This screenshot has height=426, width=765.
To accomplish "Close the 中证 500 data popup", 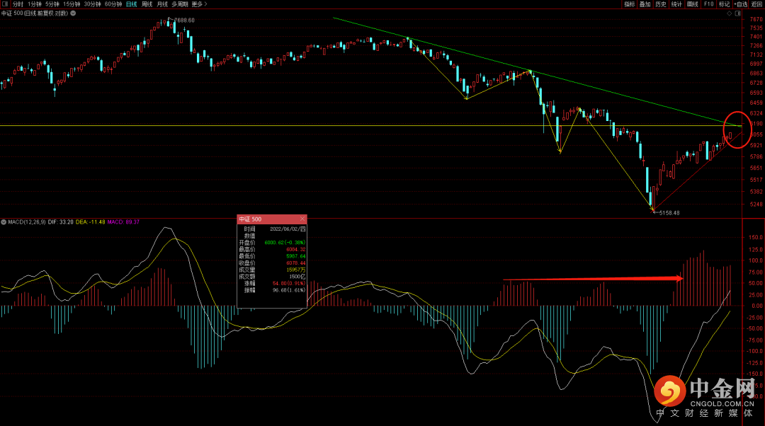I will tap(302, 219).
